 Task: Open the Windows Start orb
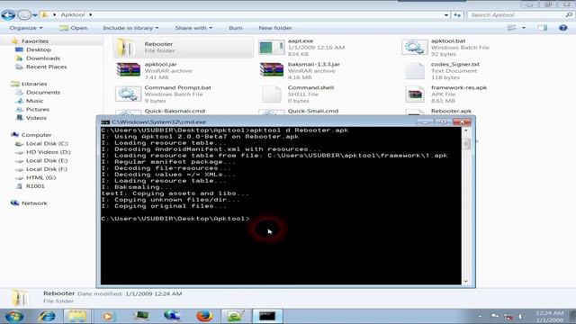[x=14, y=316]
